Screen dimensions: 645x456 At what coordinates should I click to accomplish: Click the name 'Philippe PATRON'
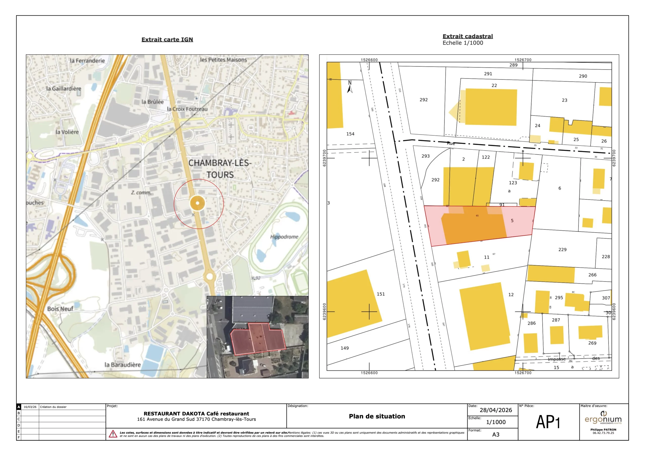(x=603, y=430)
